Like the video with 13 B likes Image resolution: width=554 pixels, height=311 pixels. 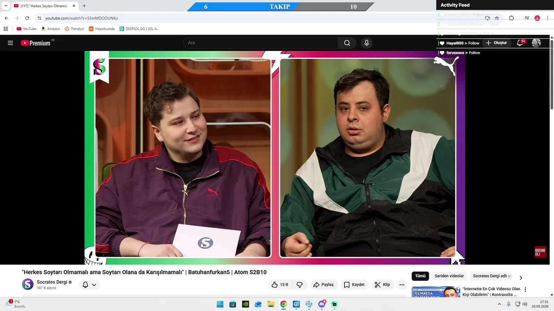click(280, 285)
